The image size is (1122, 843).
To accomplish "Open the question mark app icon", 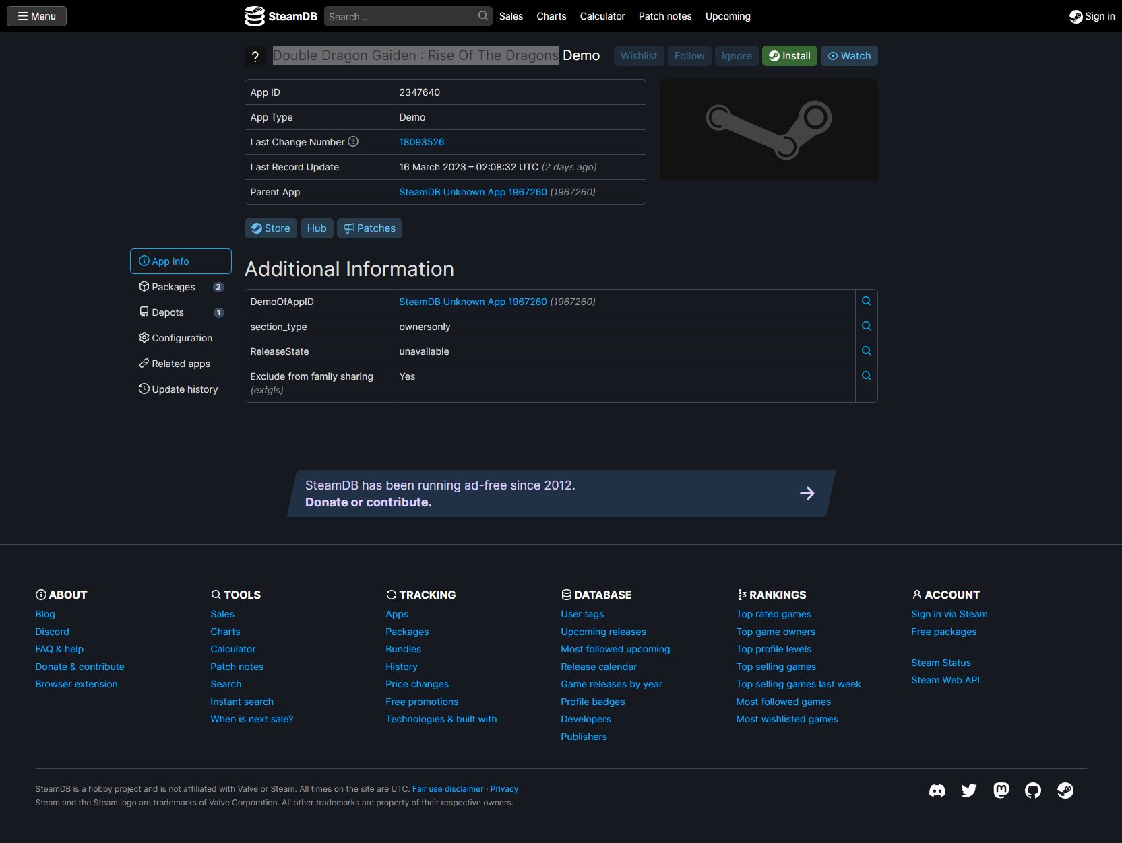I will (x=255, y=57).
